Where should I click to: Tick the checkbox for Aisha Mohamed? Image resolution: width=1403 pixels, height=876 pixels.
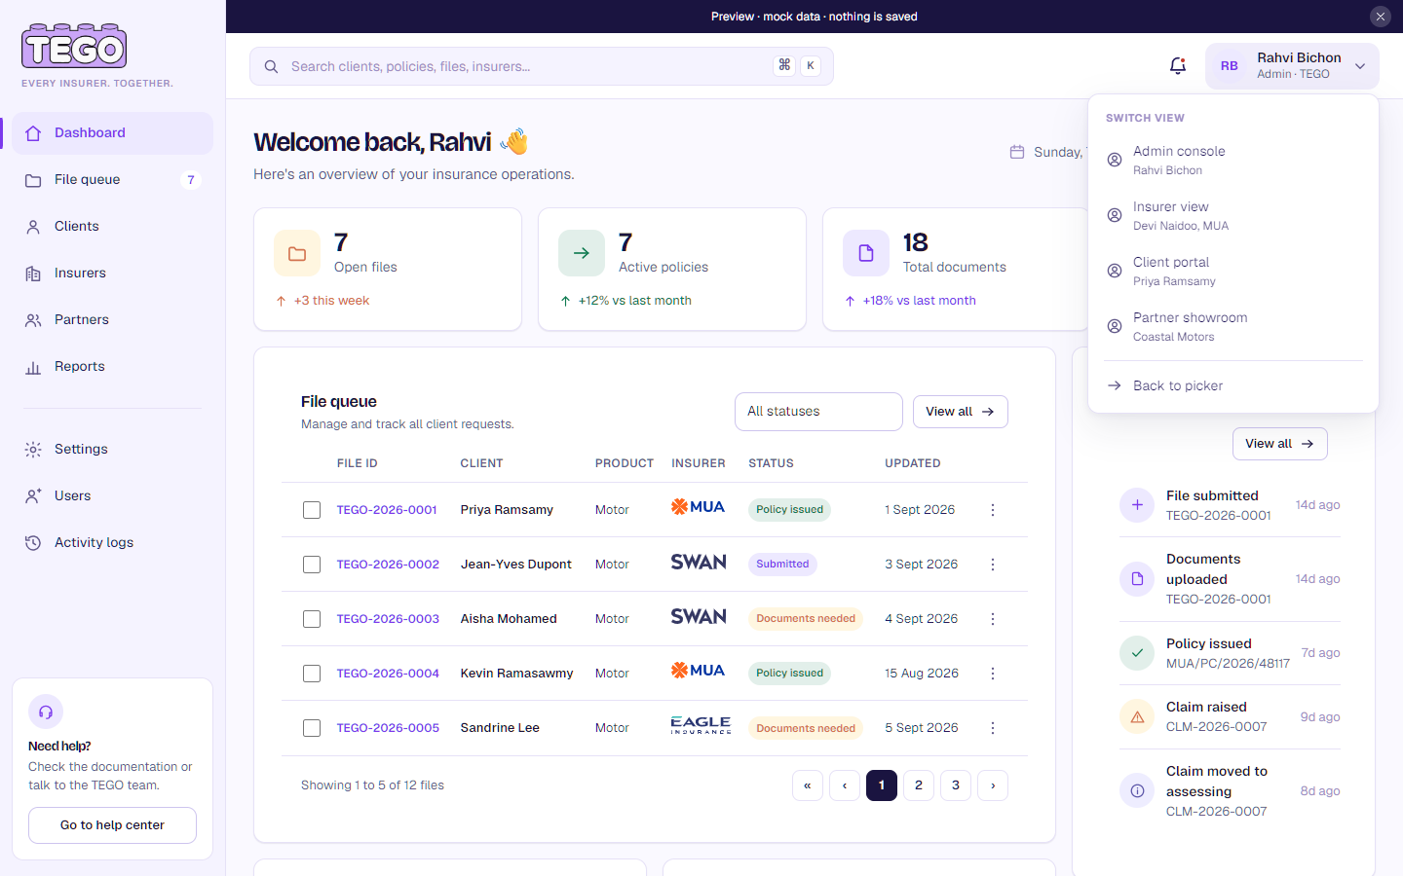(312, 619)
